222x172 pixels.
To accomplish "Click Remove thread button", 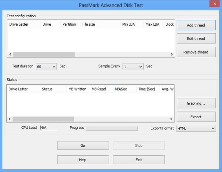I will coord(196,52).
